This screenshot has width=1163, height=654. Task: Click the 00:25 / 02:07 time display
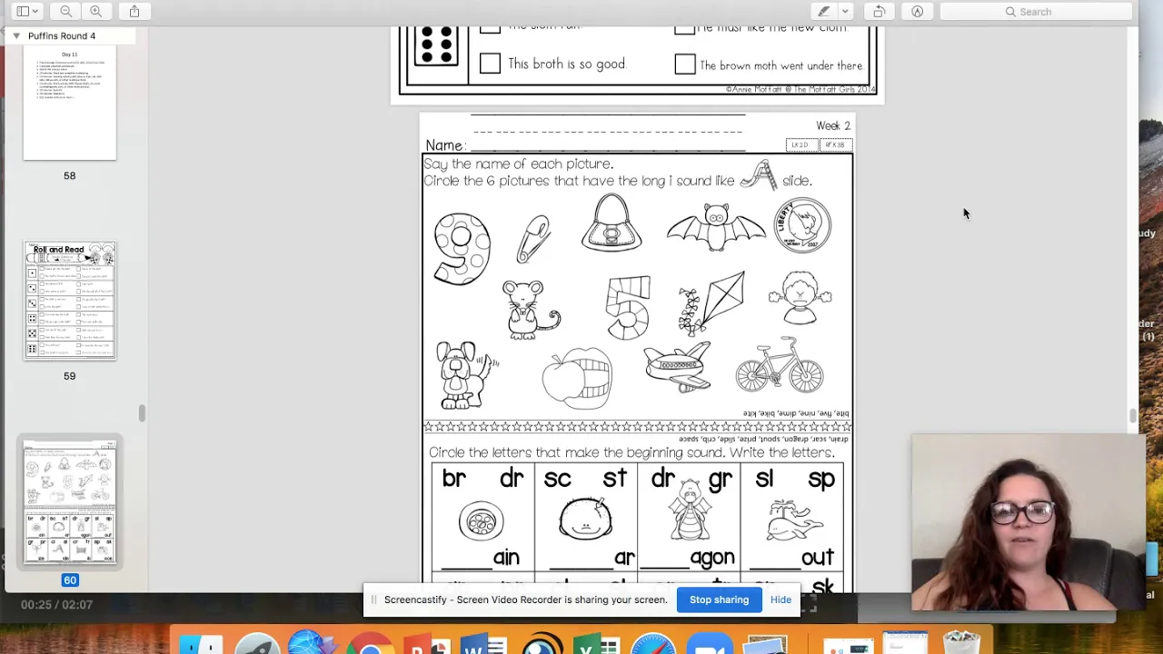click(56, 605)
